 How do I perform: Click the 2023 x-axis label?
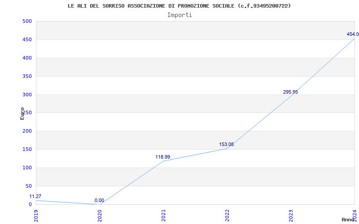(291, 215)
